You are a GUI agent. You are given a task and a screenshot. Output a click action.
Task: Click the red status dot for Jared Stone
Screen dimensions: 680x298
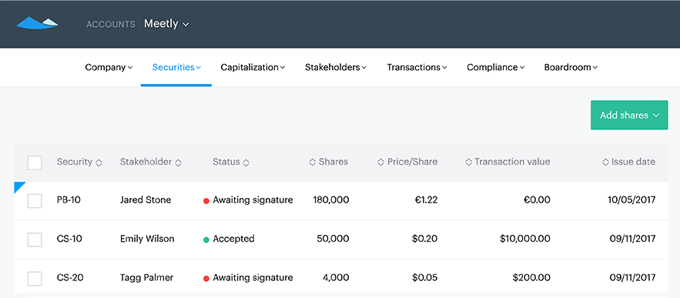click(206, 201)
